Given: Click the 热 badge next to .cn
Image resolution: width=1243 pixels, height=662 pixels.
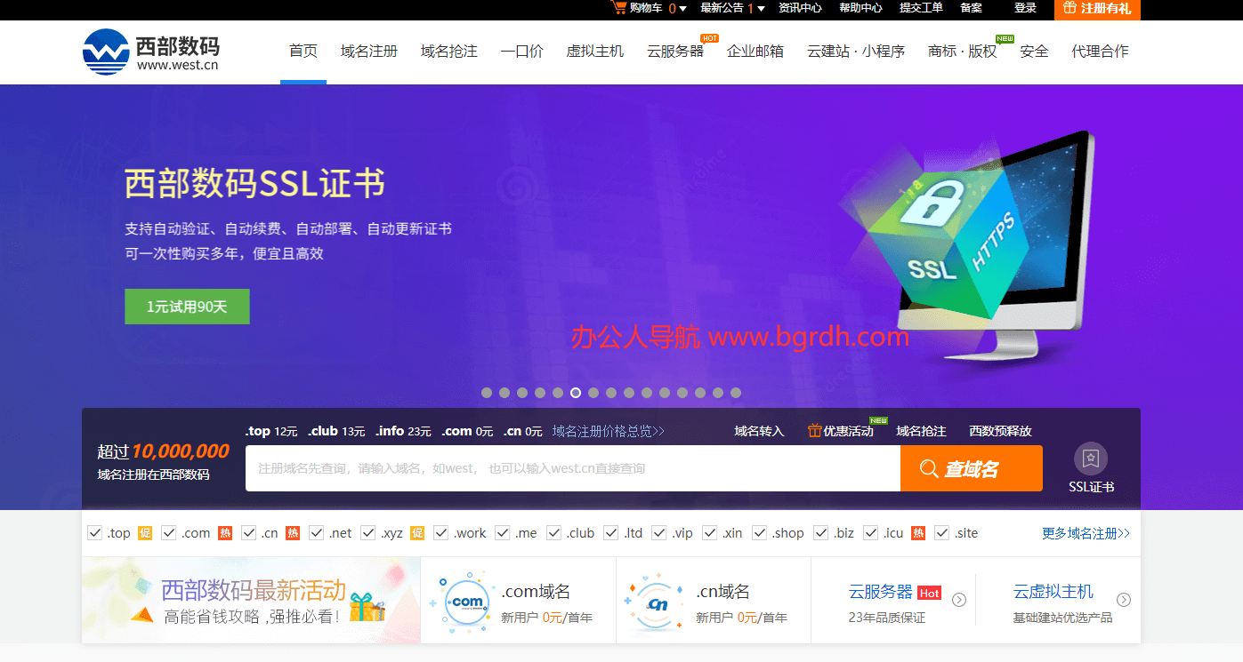Looking at the screenshot, I should point(293,533).
